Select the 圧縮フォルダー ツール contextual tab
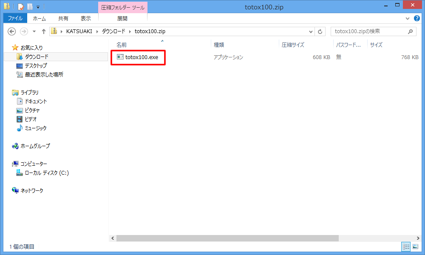The height and width of the screenshot is (255, 425). (122, 7)
